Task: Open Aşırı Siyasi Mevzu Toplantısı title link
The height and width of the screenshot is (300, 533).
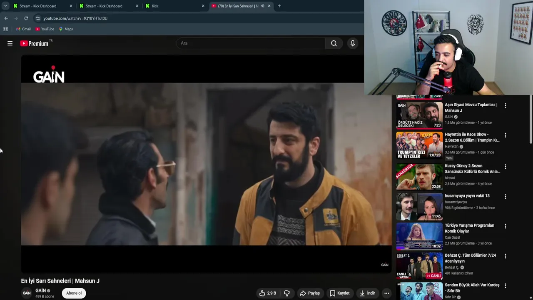Action: pos(471,107)
